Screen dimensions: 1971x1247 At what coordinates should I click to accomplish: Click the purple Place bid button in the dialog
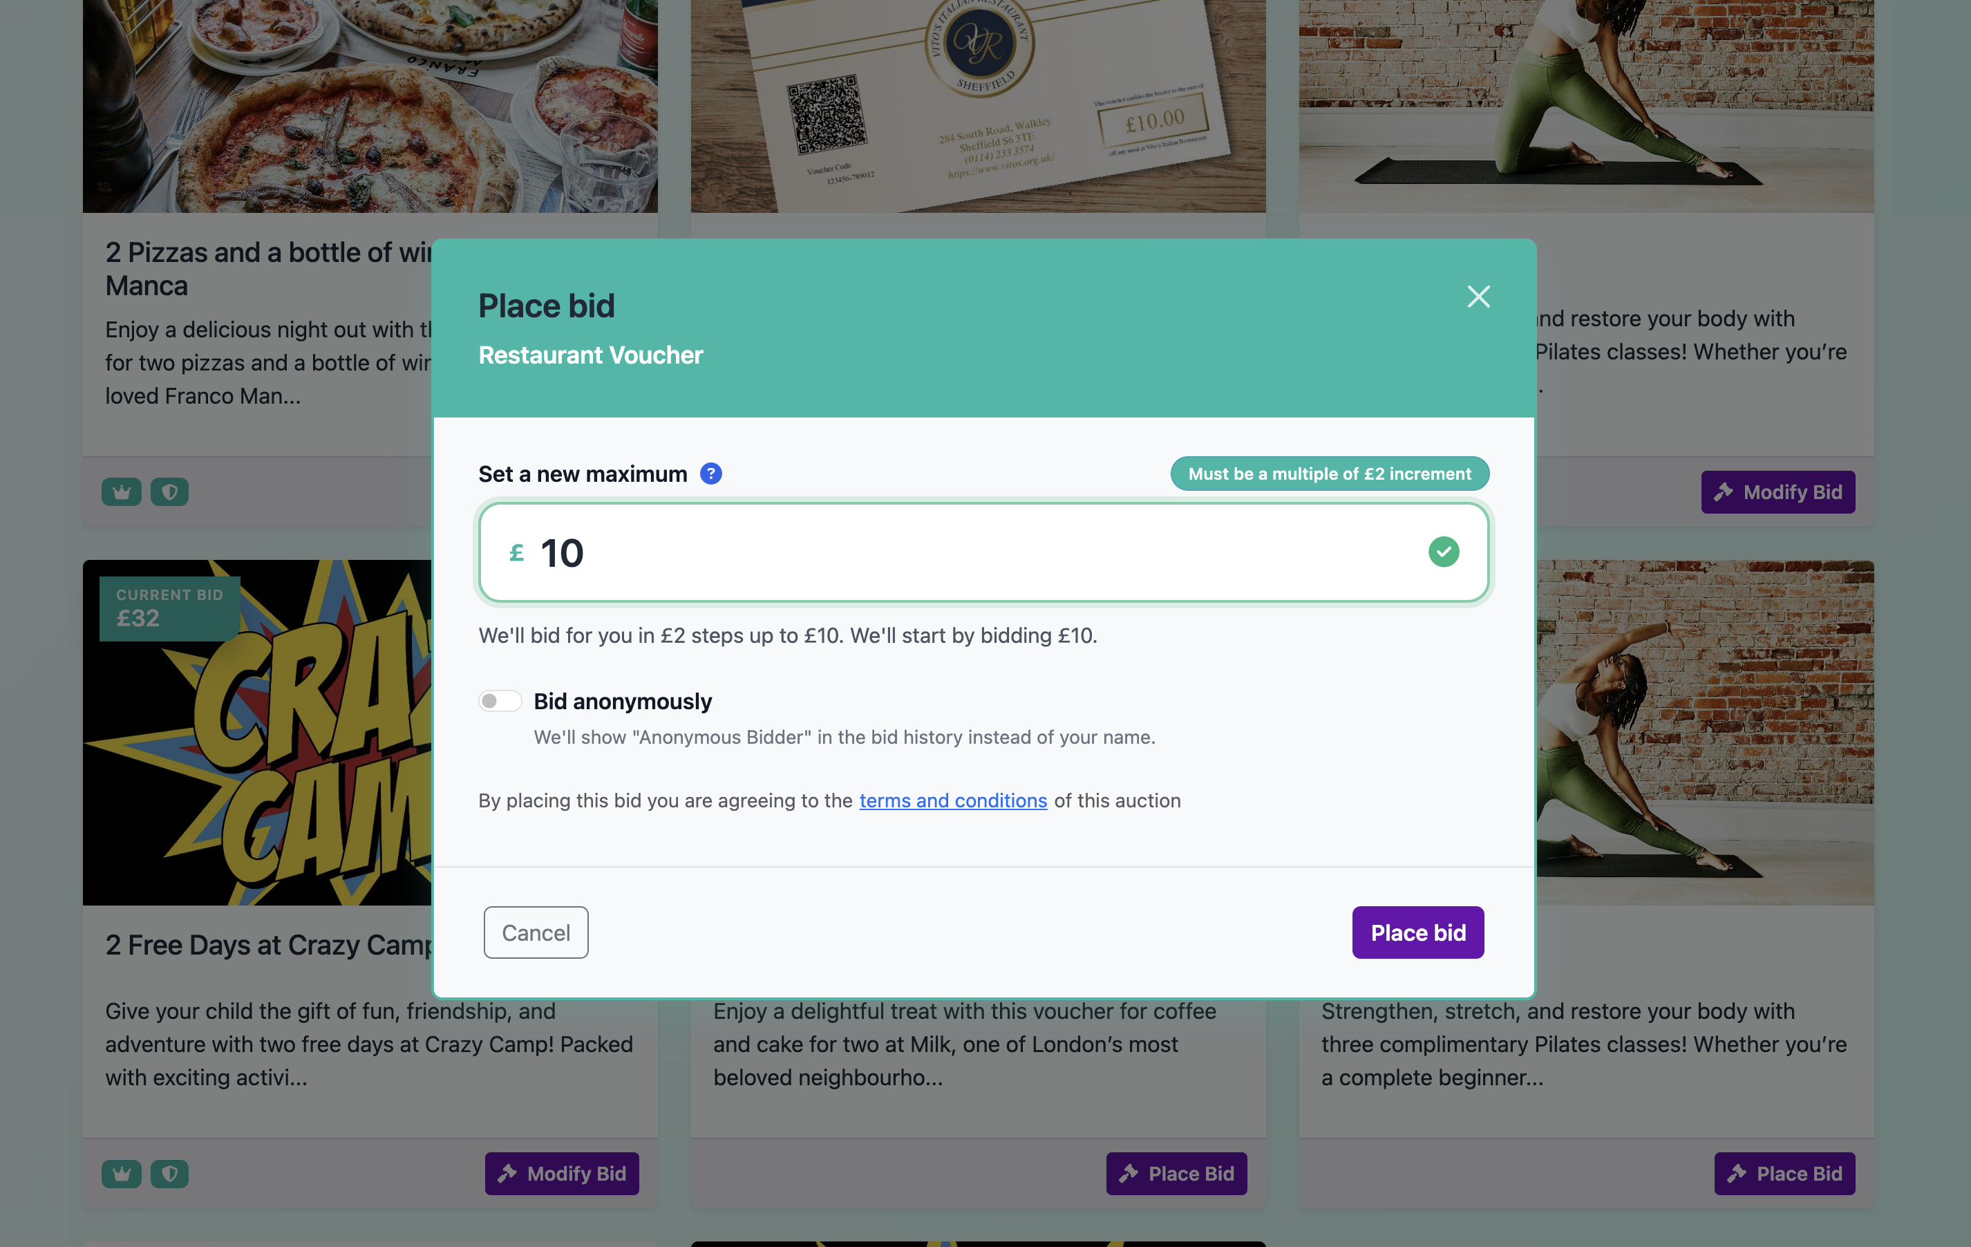pos(1417,932)
